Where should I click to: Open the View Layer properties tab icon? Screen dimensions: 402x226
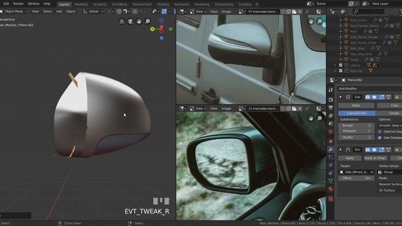click(331, 116)
